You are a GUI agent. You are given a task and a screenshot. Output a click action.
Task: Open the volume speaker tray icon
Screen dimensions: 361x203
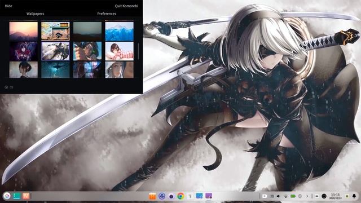[278, 196]
